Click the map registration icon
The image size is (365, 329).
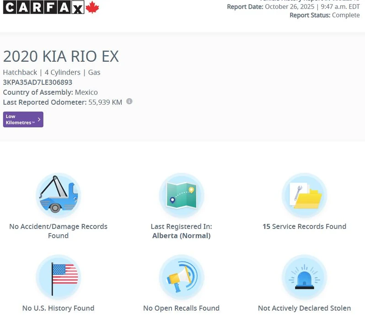[x=182, y=195]
